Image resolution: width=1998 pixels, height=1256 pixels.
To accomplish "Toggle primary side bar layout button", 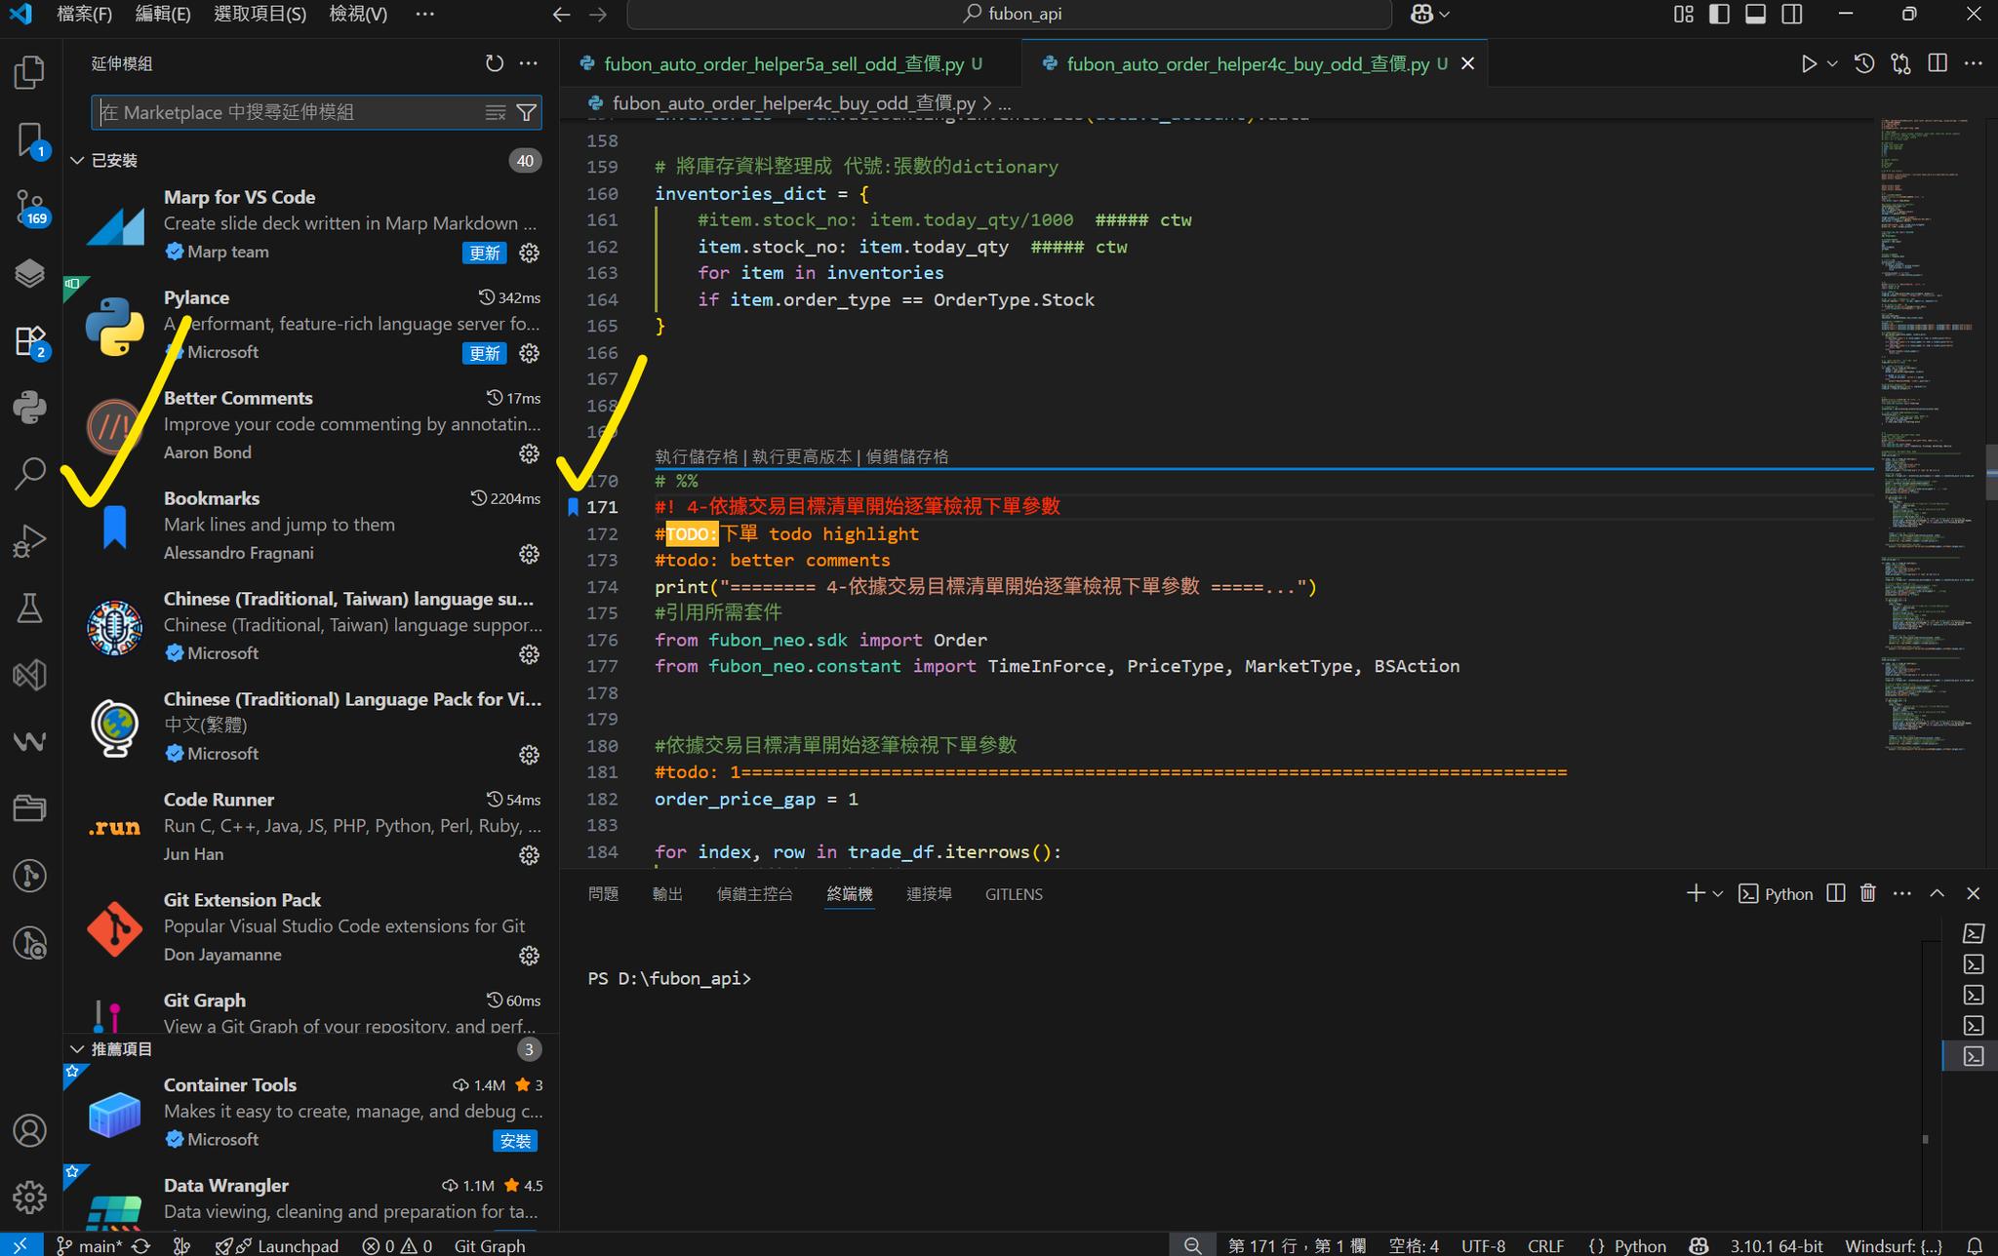I will [1719, 14].
